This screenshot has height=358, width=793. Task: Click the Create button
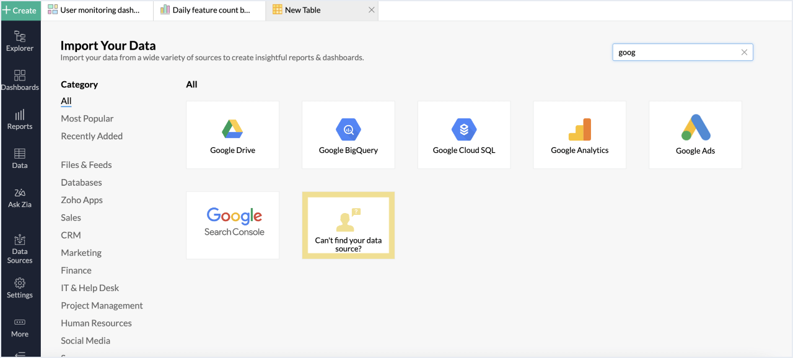pos(20,10)
